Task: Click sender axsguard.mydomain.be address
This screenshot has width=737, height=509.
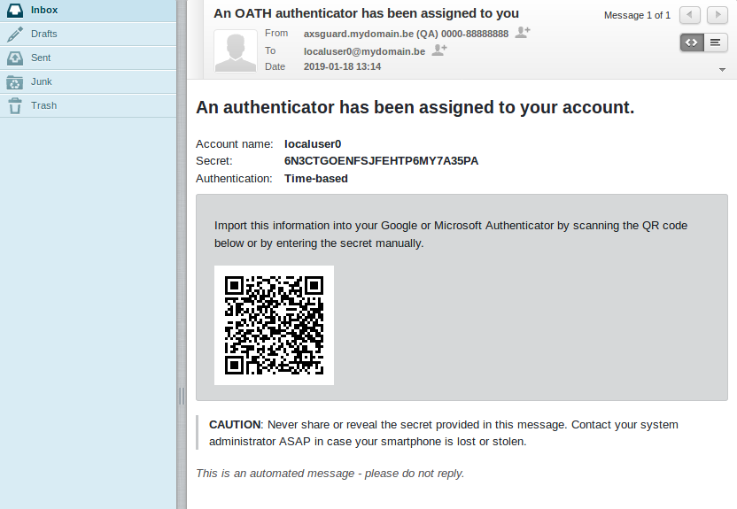Action: point(406,34)
